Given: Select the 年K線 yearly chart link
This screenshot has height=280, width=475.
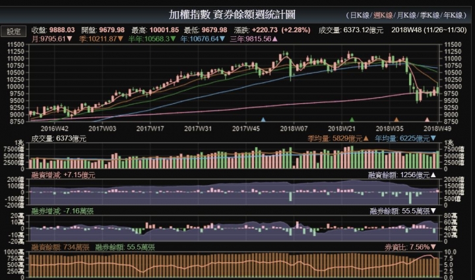Looking at the screenshot, I should click(453, 15).
